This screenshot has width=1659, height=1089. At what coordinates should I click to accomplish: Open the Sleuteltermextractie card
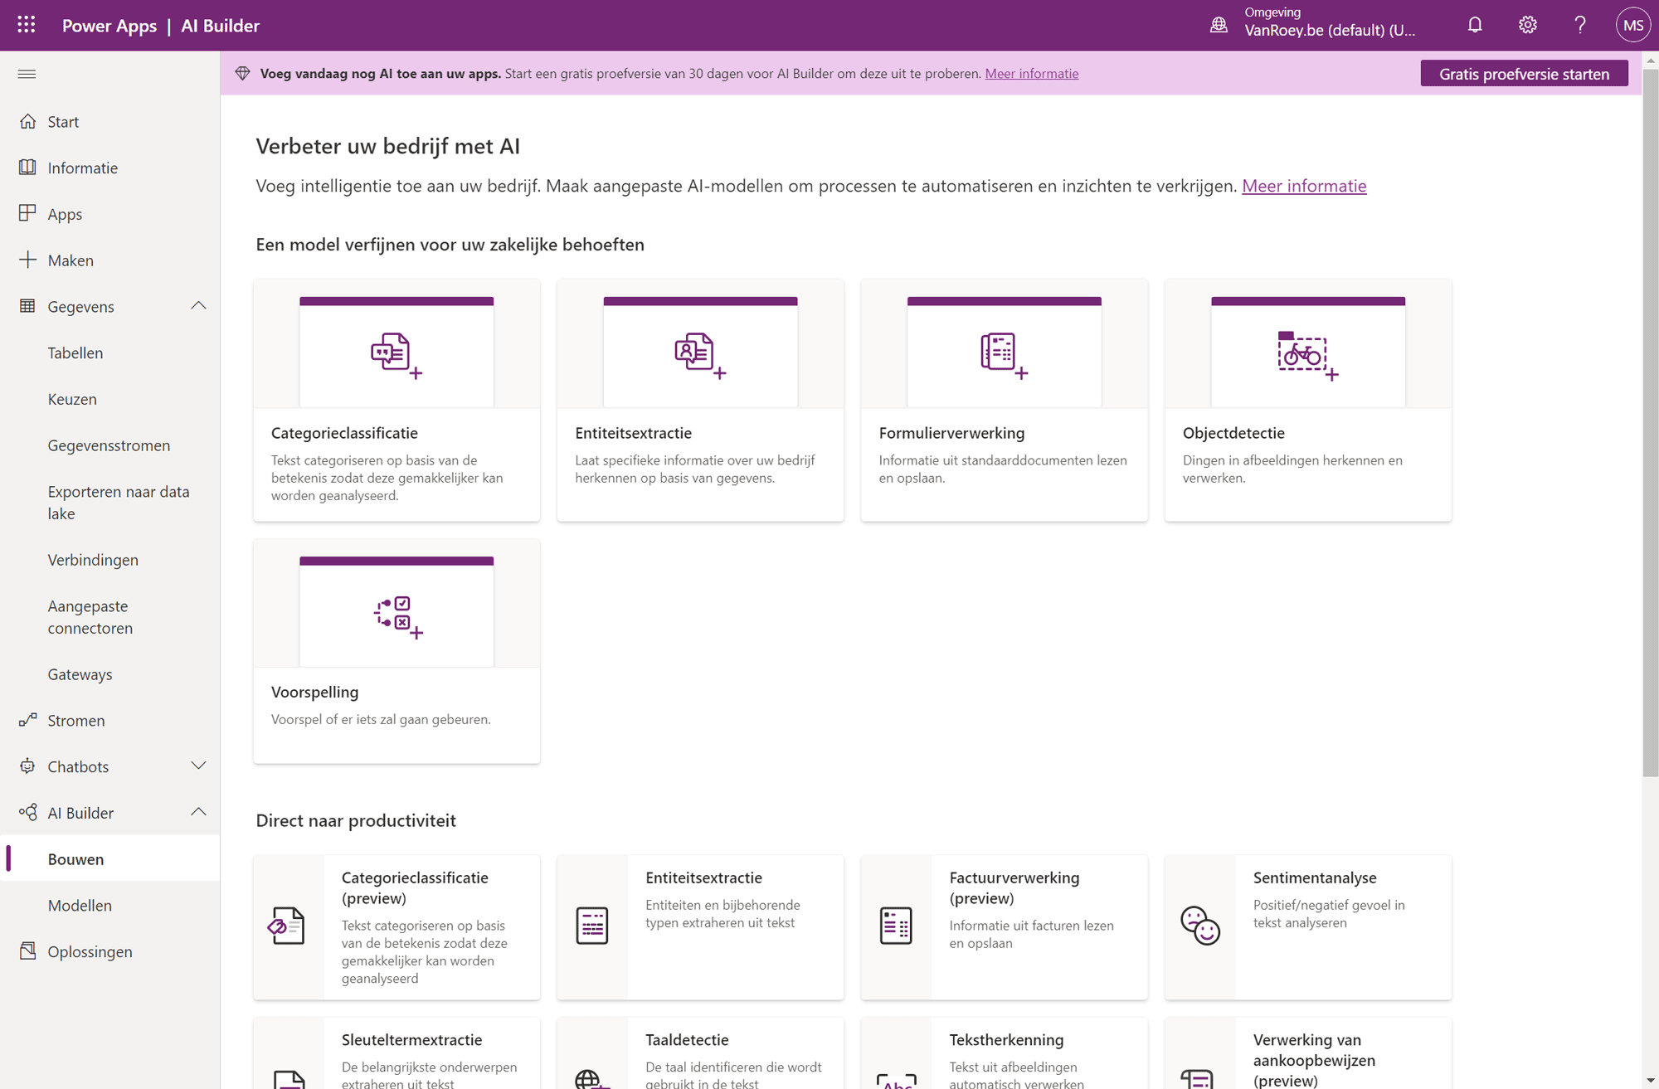(x=397, y=1053)
